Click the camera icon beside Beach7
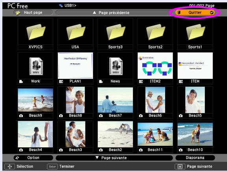The width and height of the screenshot is (227, 171). pyautogui.click(x=101, y=116)
